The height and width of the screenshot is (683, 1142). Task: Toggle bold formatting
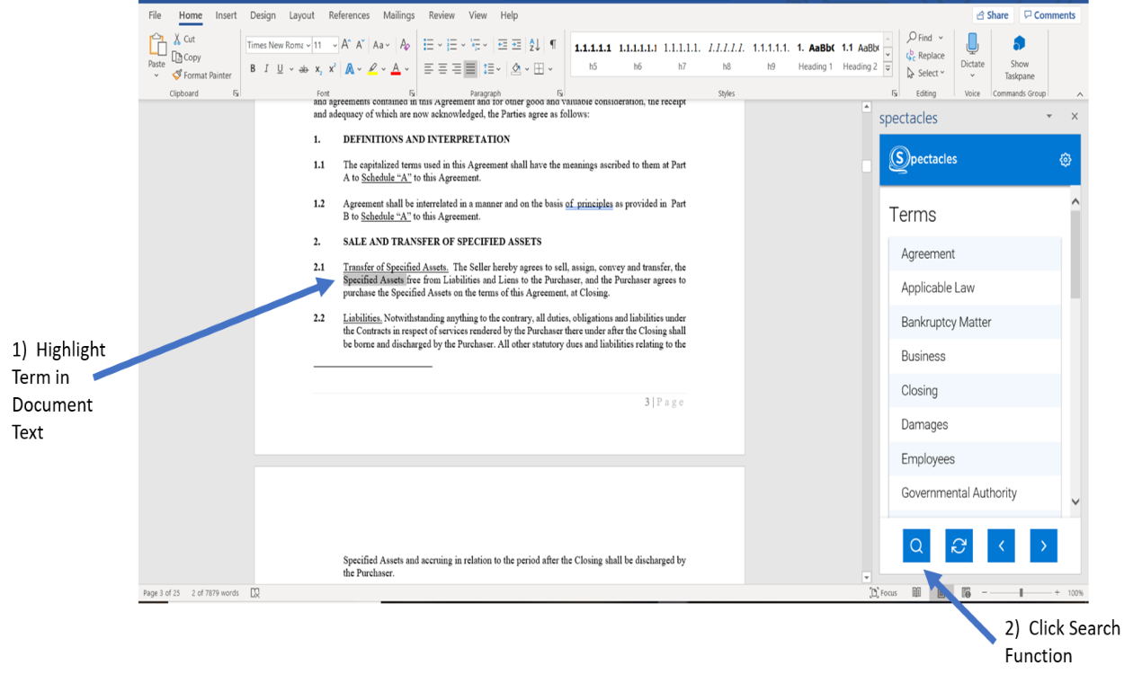tap(253, 69)
